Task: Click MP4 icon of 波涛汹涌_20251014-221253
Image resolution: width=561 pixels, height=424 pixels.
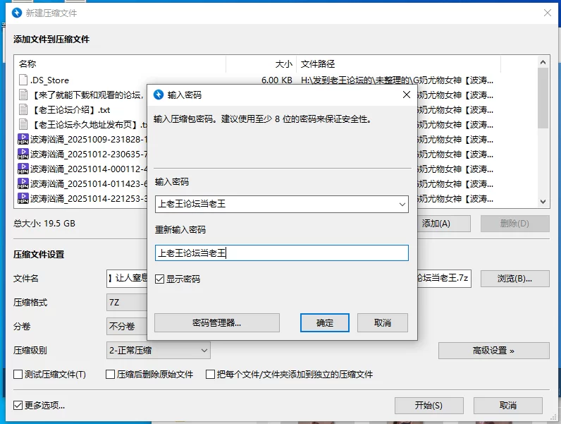Action: [x=23, y=198]
